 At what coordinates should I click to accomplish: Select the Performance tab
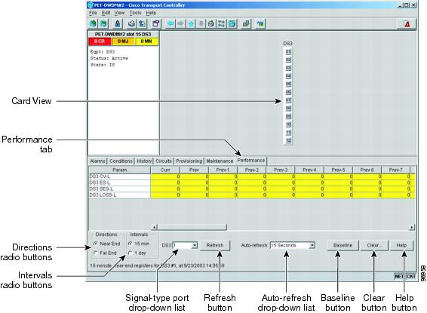point(250,161)
